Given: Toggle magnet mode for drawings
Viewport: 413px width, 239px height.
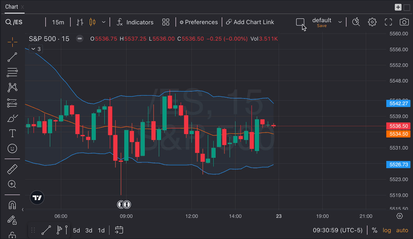Looking at the screenshot, I should (12, 205).
